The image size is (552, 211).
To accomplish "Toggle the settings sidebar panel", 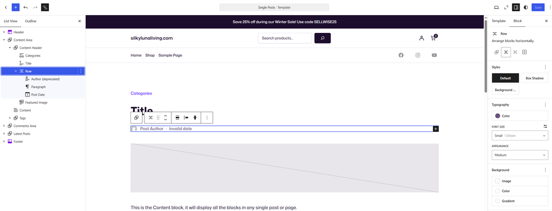I will [x=516, y=8].
